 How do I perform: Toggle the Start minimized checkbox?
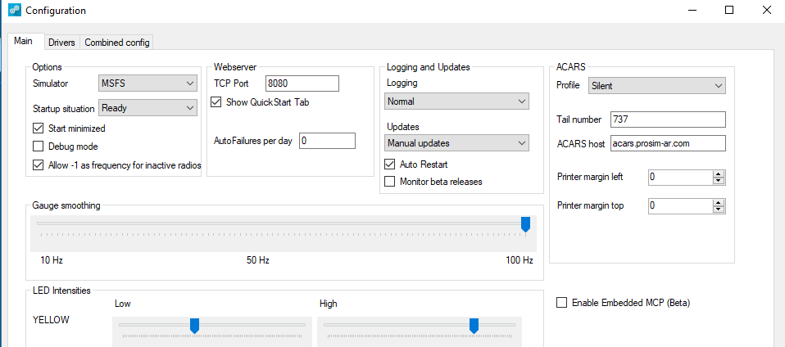point(38,128)
